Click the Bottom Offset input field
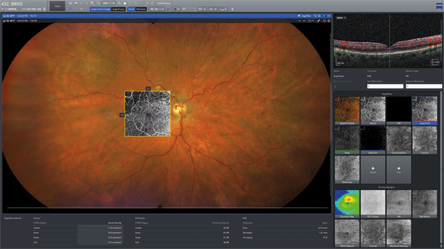Viewport: 444px width, 249px height. click(x=424, y=87)
